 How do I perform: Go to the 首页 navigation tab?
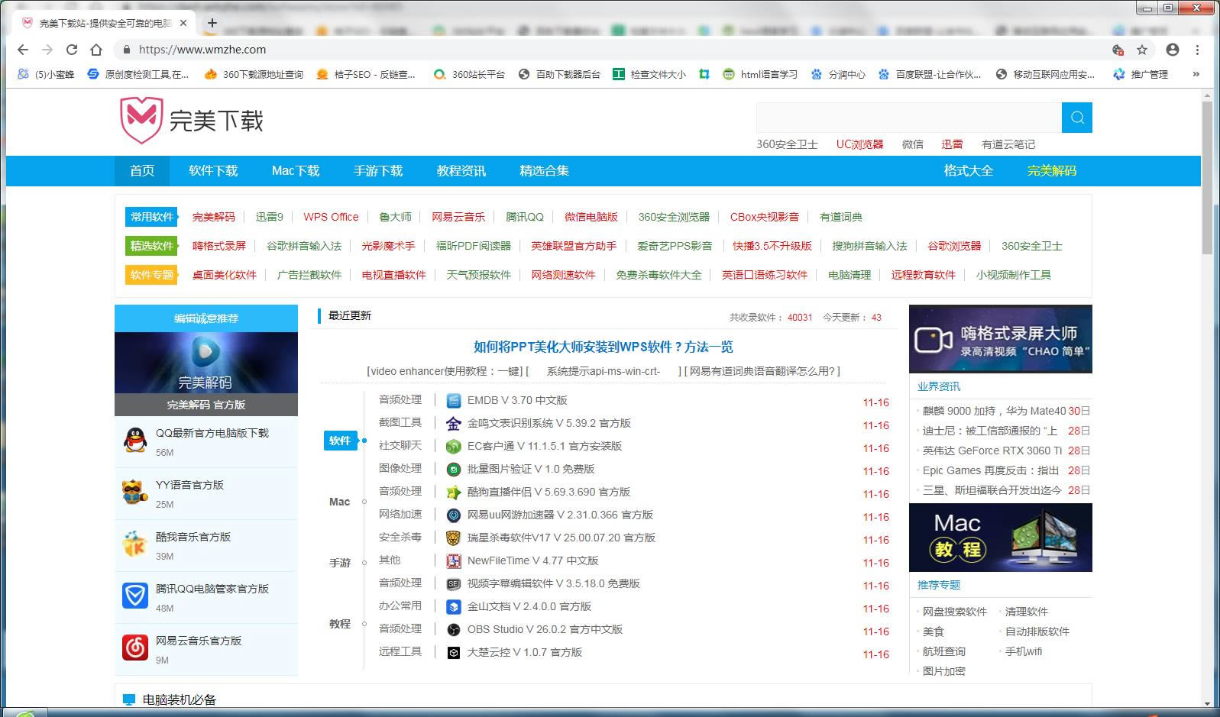(142, 171)
